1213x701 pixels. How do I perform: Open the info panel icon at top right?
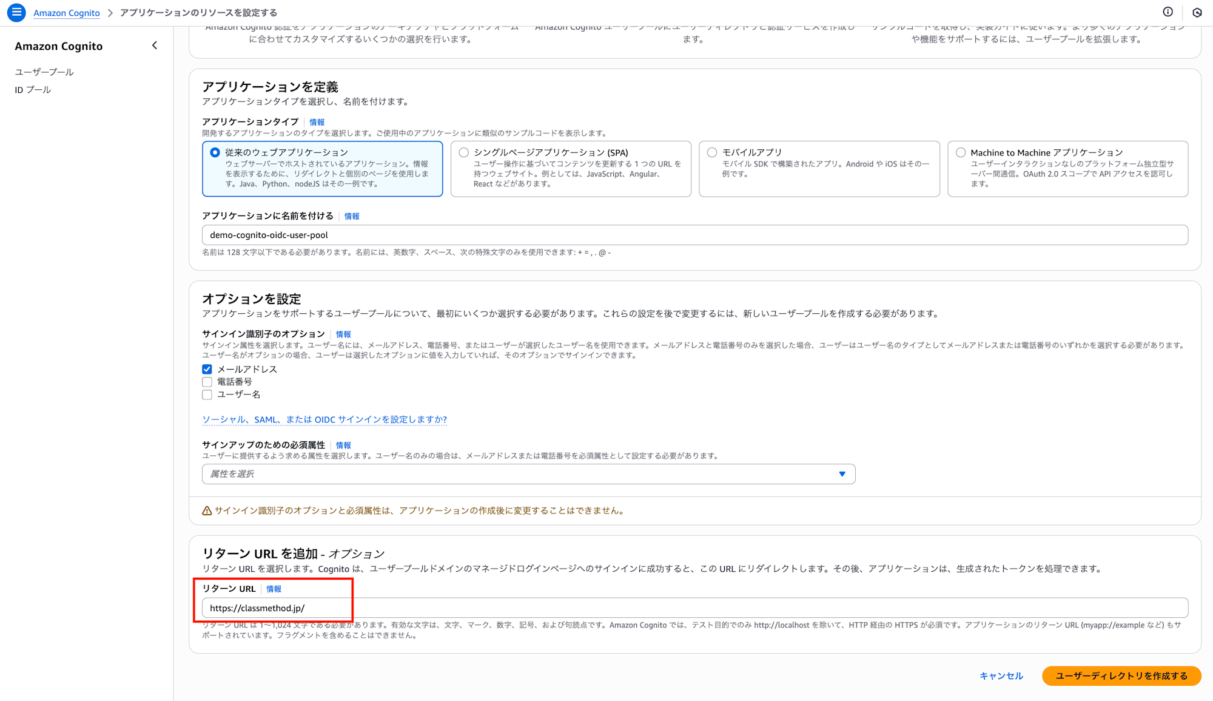1168,12
